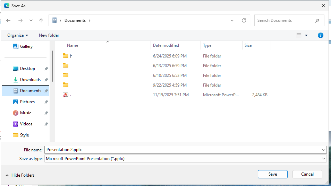331x186 pixels.
Task: Click the pin icon beside Downloads
Action: (x=46, y=80)
